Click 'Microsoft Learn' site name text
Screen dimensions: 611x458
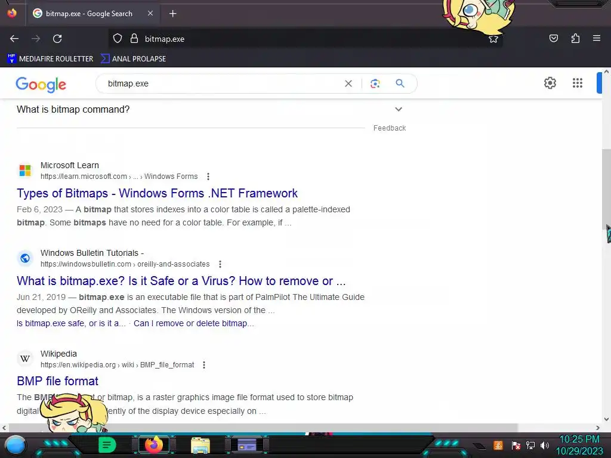click(70, 165)
